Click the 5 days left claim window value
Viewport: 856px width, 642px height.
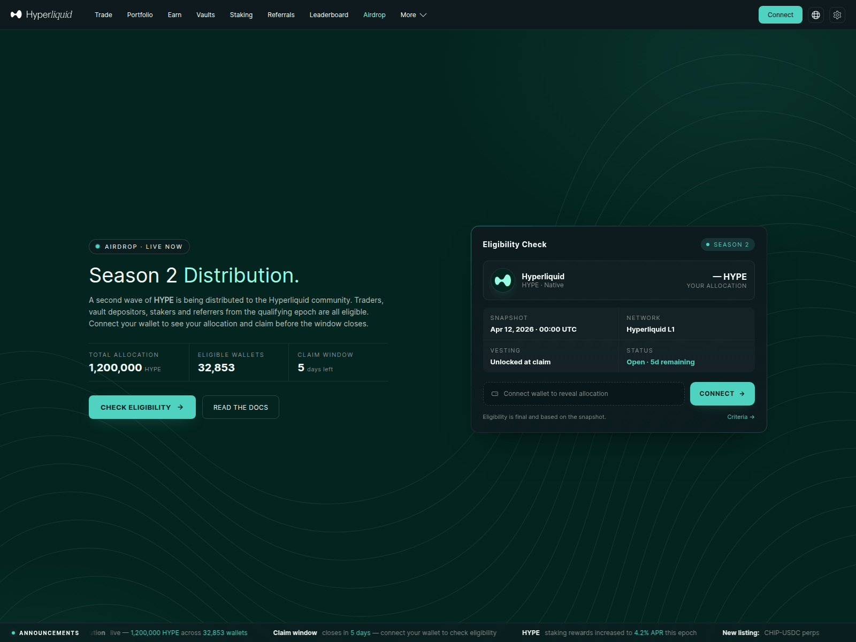(316, 368)
